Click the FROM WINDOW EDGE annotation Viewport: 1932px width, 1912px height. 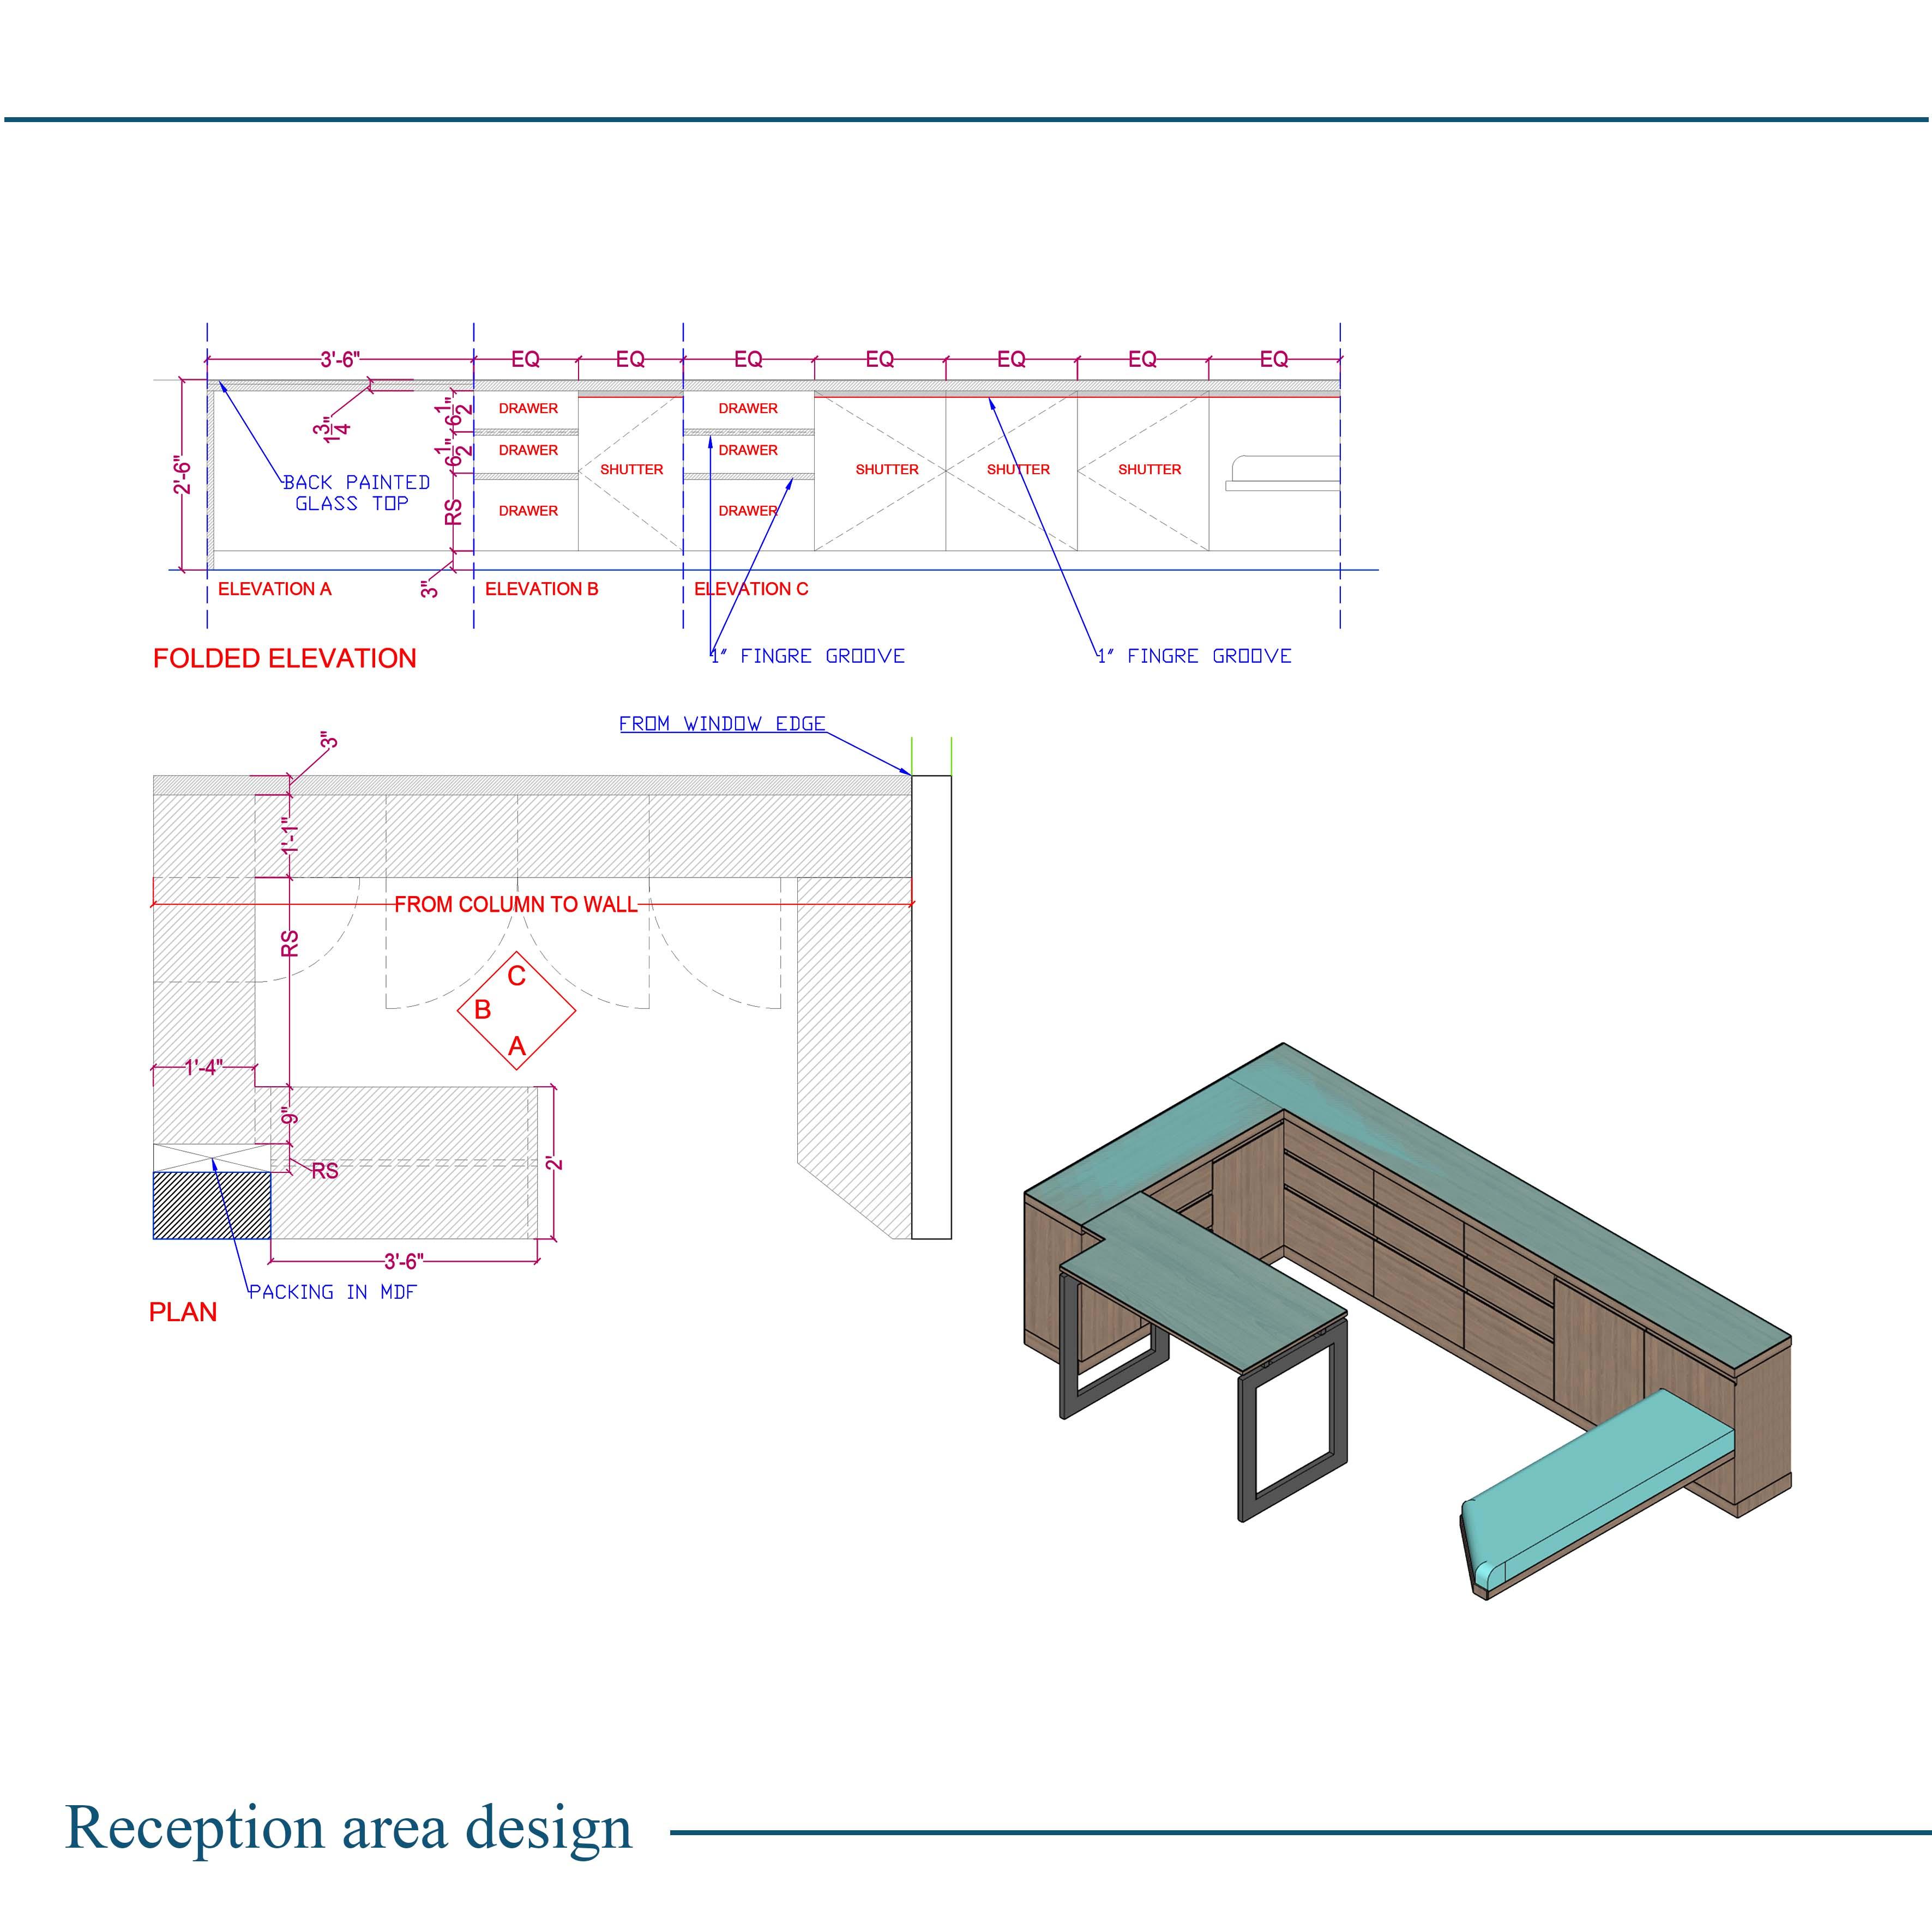coord(721,724)
